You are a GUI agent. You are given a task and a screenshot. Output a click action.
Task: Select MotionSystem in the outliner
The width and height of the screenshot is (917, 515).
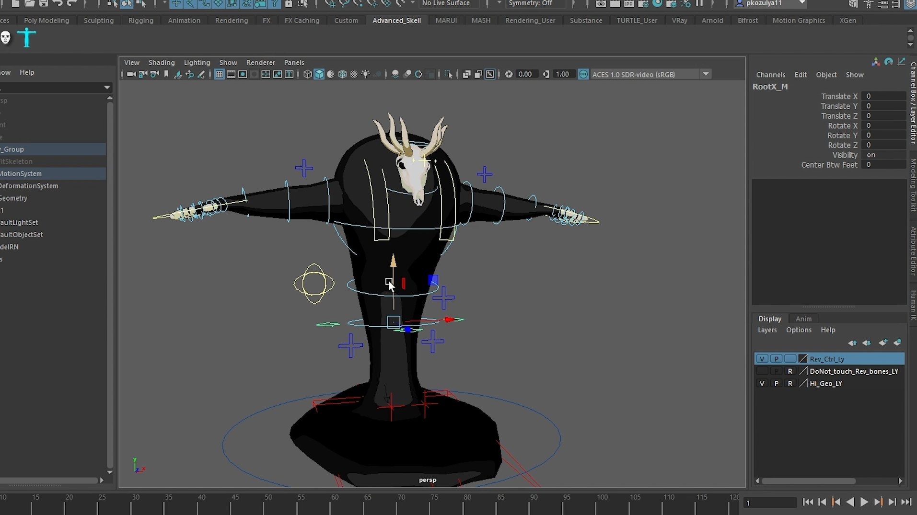point(21,173)
